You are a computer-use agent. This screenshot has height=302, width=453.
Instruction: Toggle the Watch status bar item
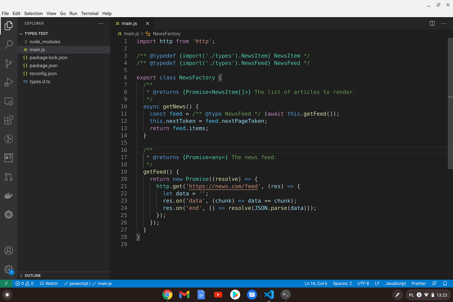[49, 283]
